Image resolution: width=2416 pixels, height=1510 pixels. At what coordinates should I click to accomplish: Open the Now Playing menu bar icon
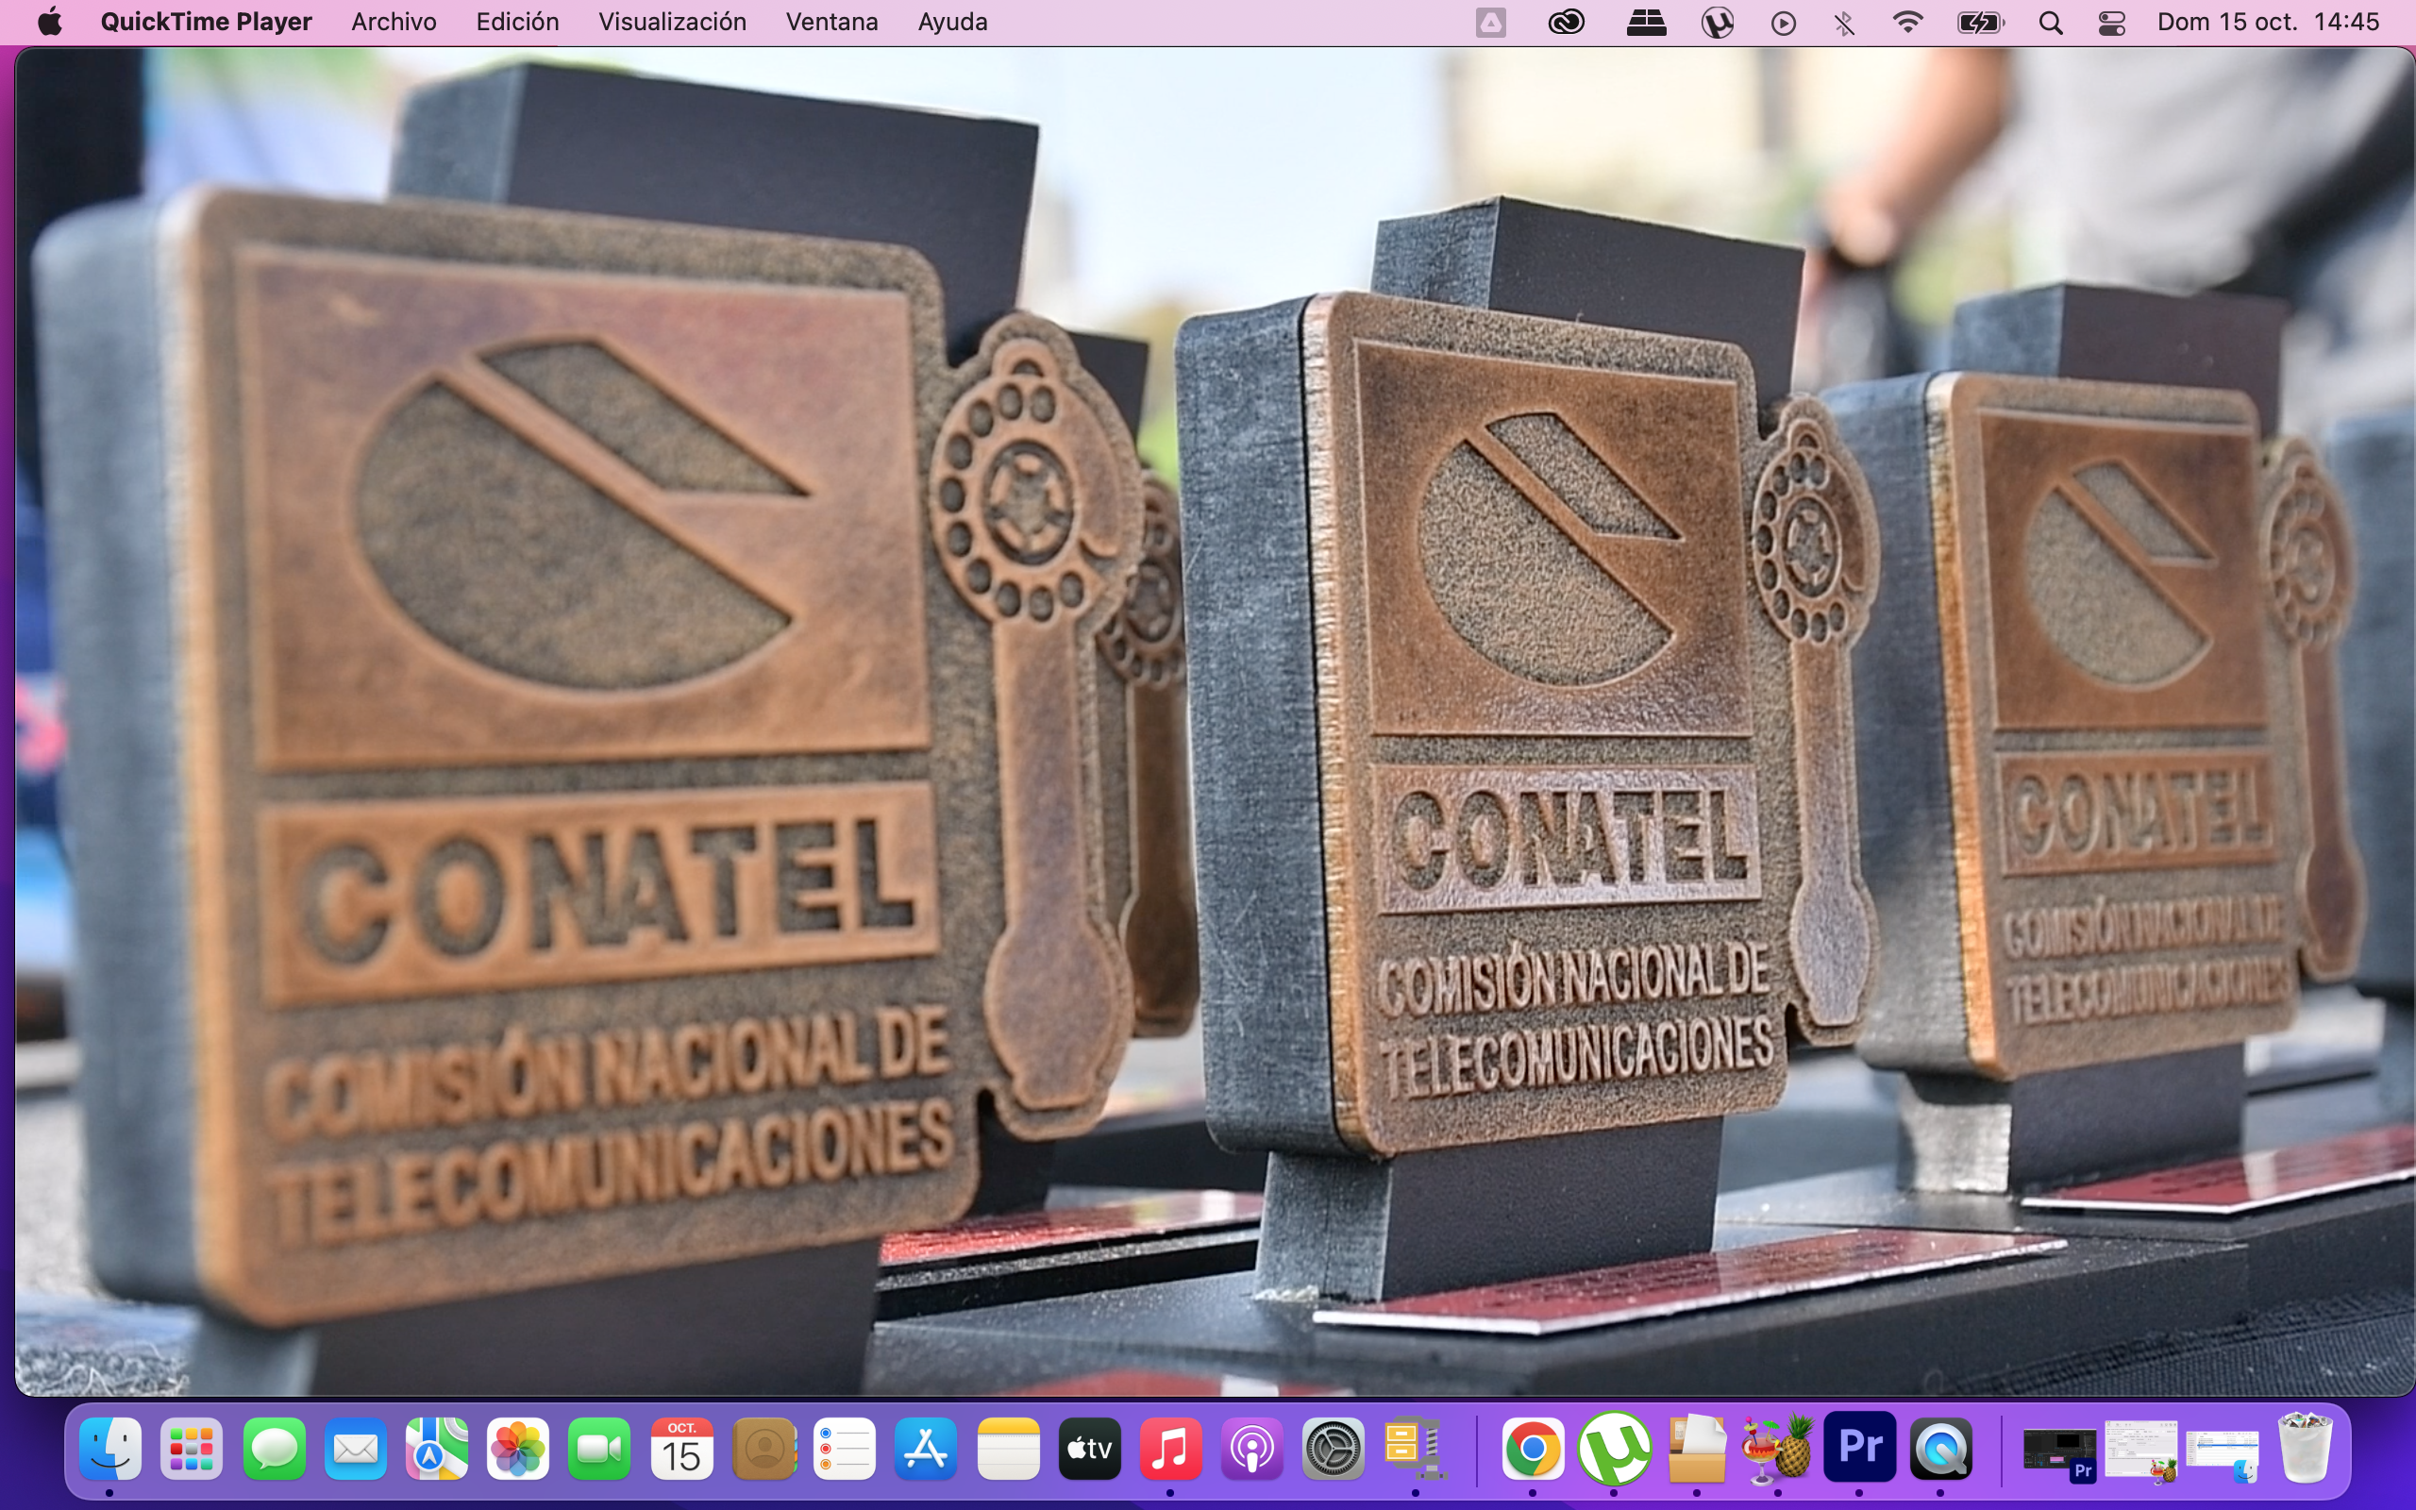click(x=1783, y=22)
